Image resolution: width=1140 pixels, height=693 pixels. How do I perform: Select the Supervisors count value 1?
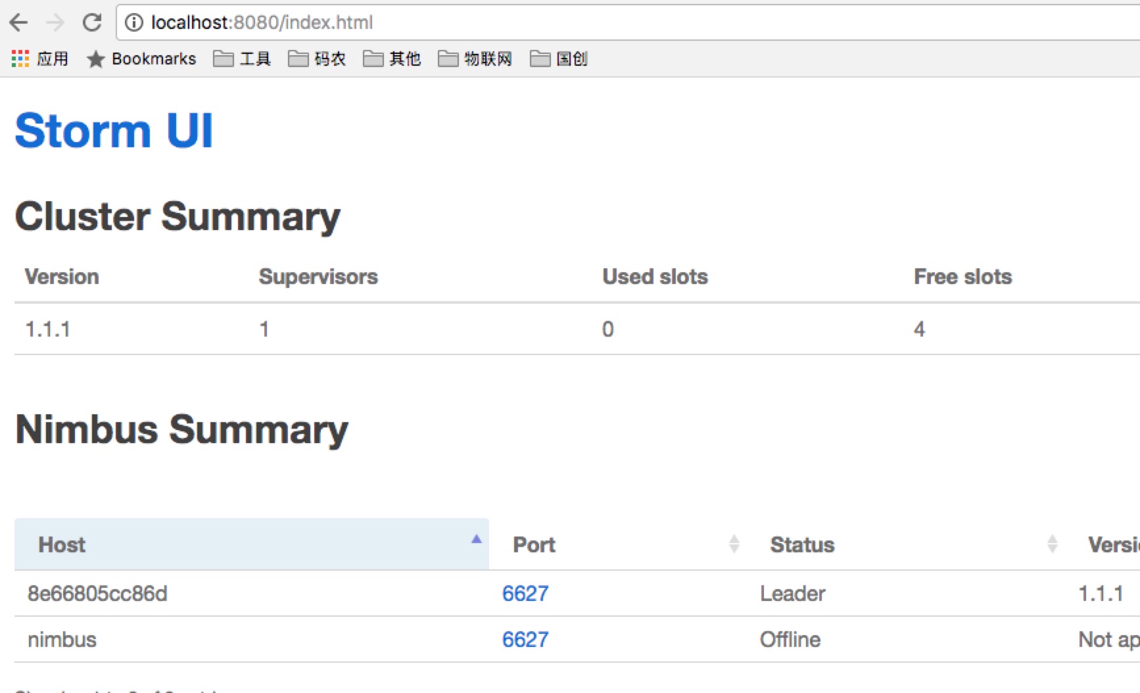point(264,329)
